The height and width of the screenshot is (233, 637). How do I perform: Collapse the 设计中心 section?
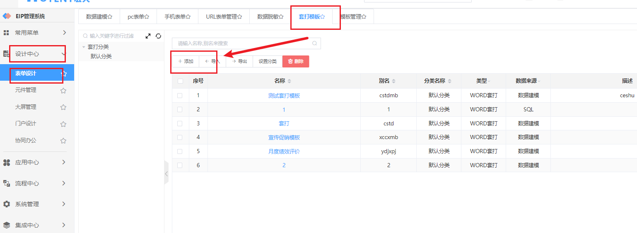(x=63, y=54)
